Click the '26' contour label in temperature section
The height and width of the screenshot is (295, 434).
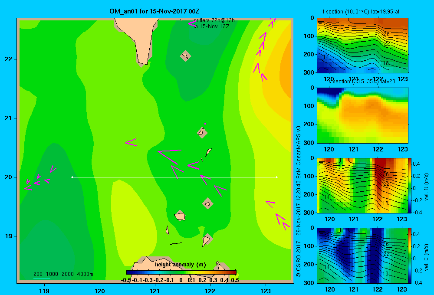pyautogui.click(x=387, y=34)
